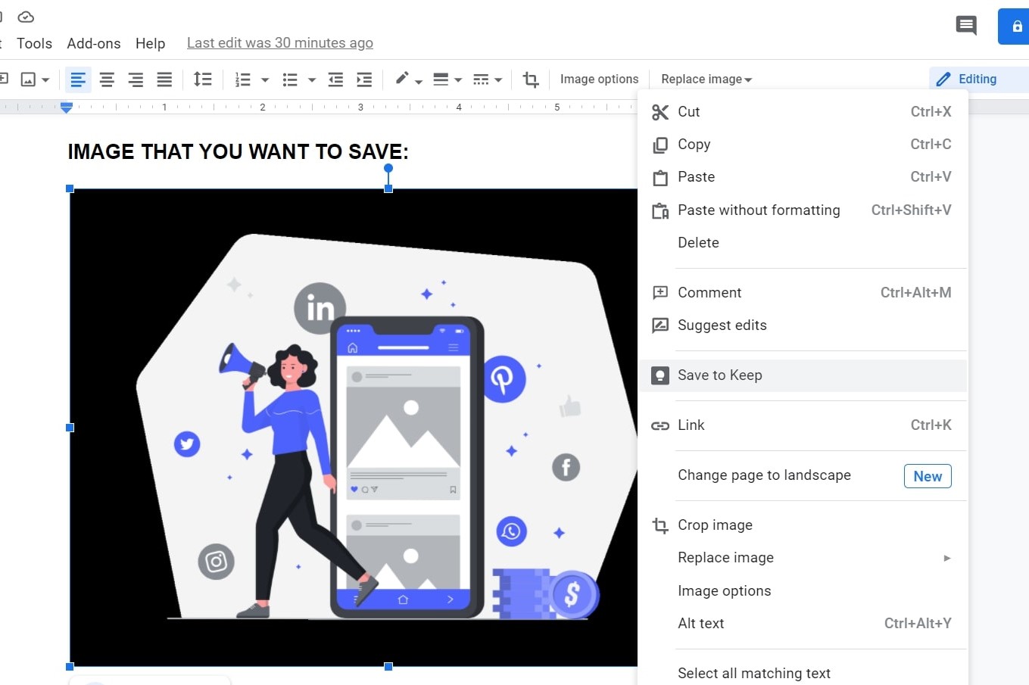Click the blue Share lock button

click(1015, 26)
